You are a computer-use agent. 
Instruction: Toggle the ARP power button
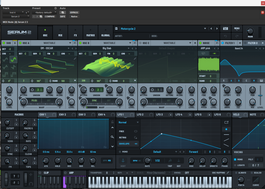65,173
